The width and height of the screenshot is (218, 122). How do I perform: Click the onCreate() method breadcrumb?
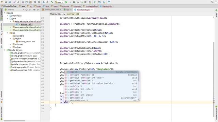tap(73, 14)
